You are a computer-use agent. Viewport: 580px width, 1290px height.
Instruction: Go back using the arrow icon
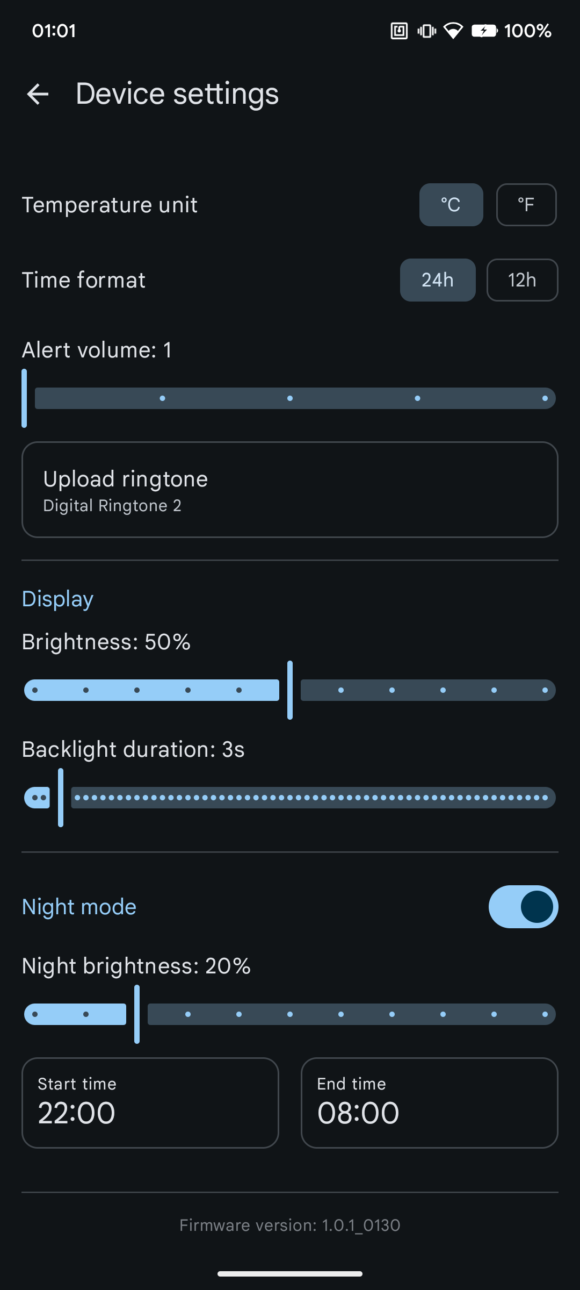tap(38, 94)
